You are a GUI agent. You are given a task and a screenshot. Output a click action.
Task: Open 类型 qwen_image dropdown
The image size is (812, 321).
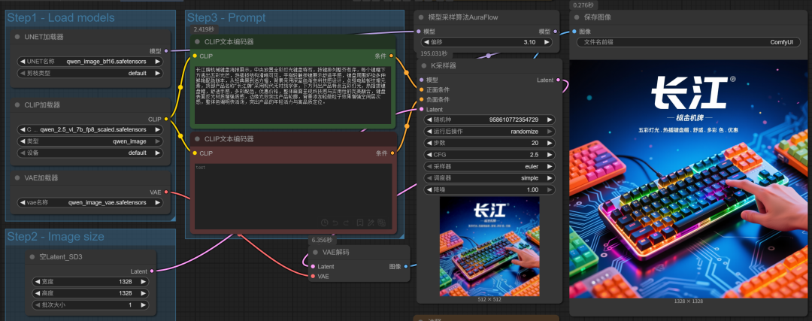(90, 141)
